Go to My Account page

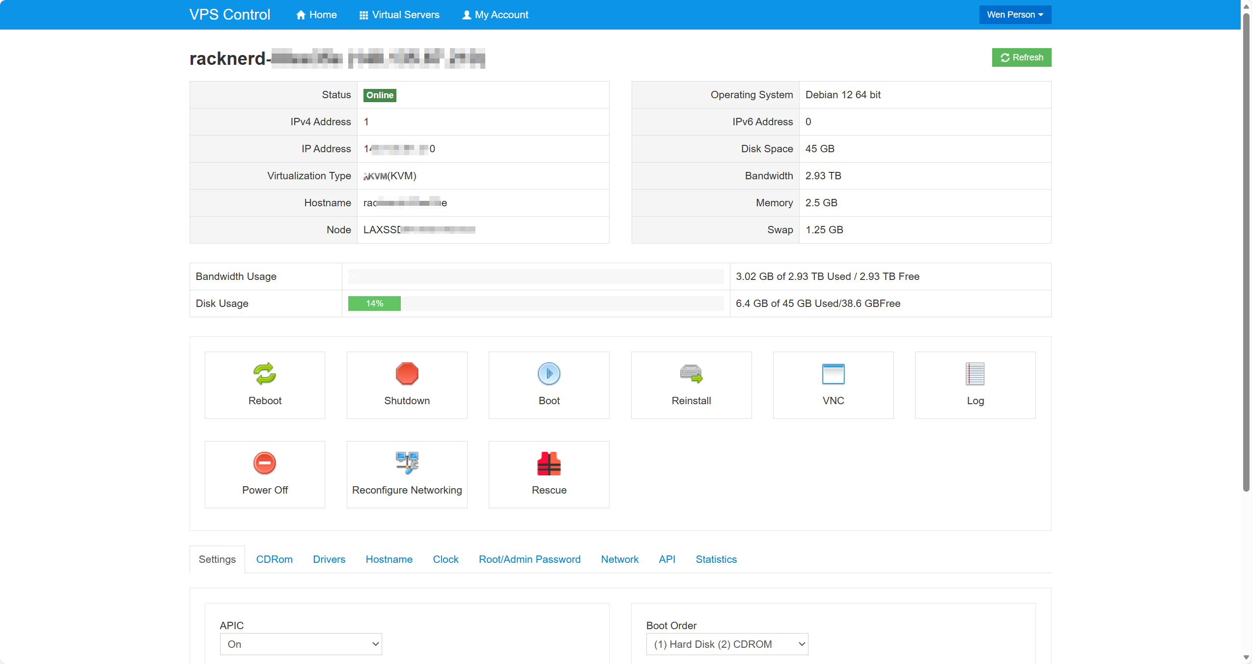(x=495, y=15)
